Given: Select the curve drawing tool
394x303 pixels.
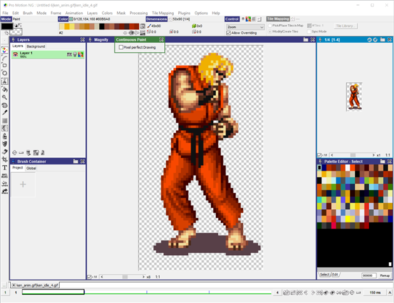Looking at the screenshot, I should tap(4, 57).
